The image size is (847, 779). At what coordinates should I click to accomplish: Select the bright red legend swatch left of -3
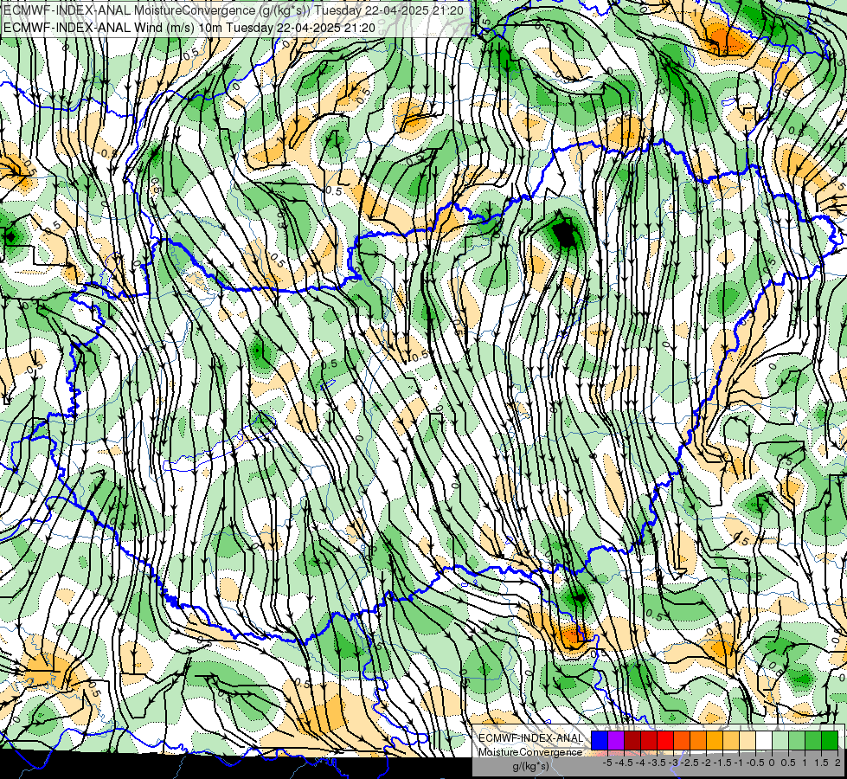coord(665,741)
